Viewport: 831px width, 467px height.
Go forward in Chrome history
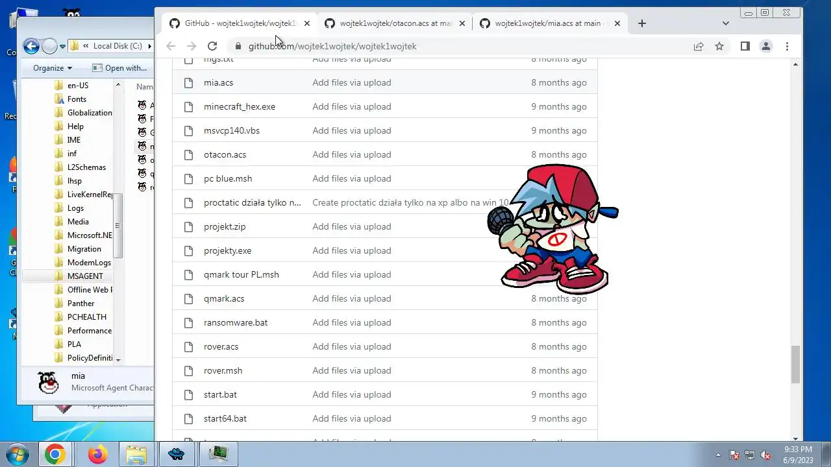pos(192,46)
